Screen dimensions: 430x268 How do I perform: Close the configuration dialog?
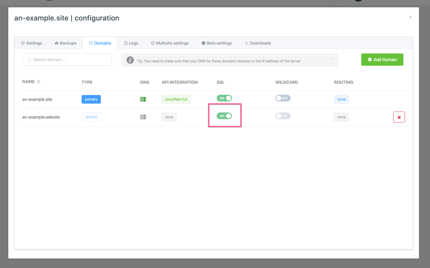point(410,17)
